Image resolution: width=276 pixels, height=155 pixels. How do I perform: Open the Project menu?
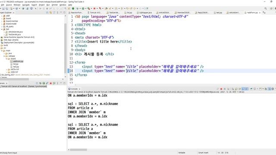tap(42, 5)
